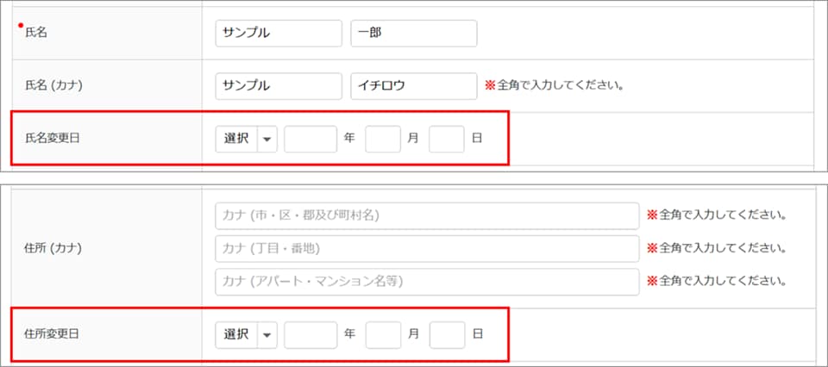Focus the 氏名変更日 day input box
The height and width of the screenshot is (367, 828).
pos(447,139)
